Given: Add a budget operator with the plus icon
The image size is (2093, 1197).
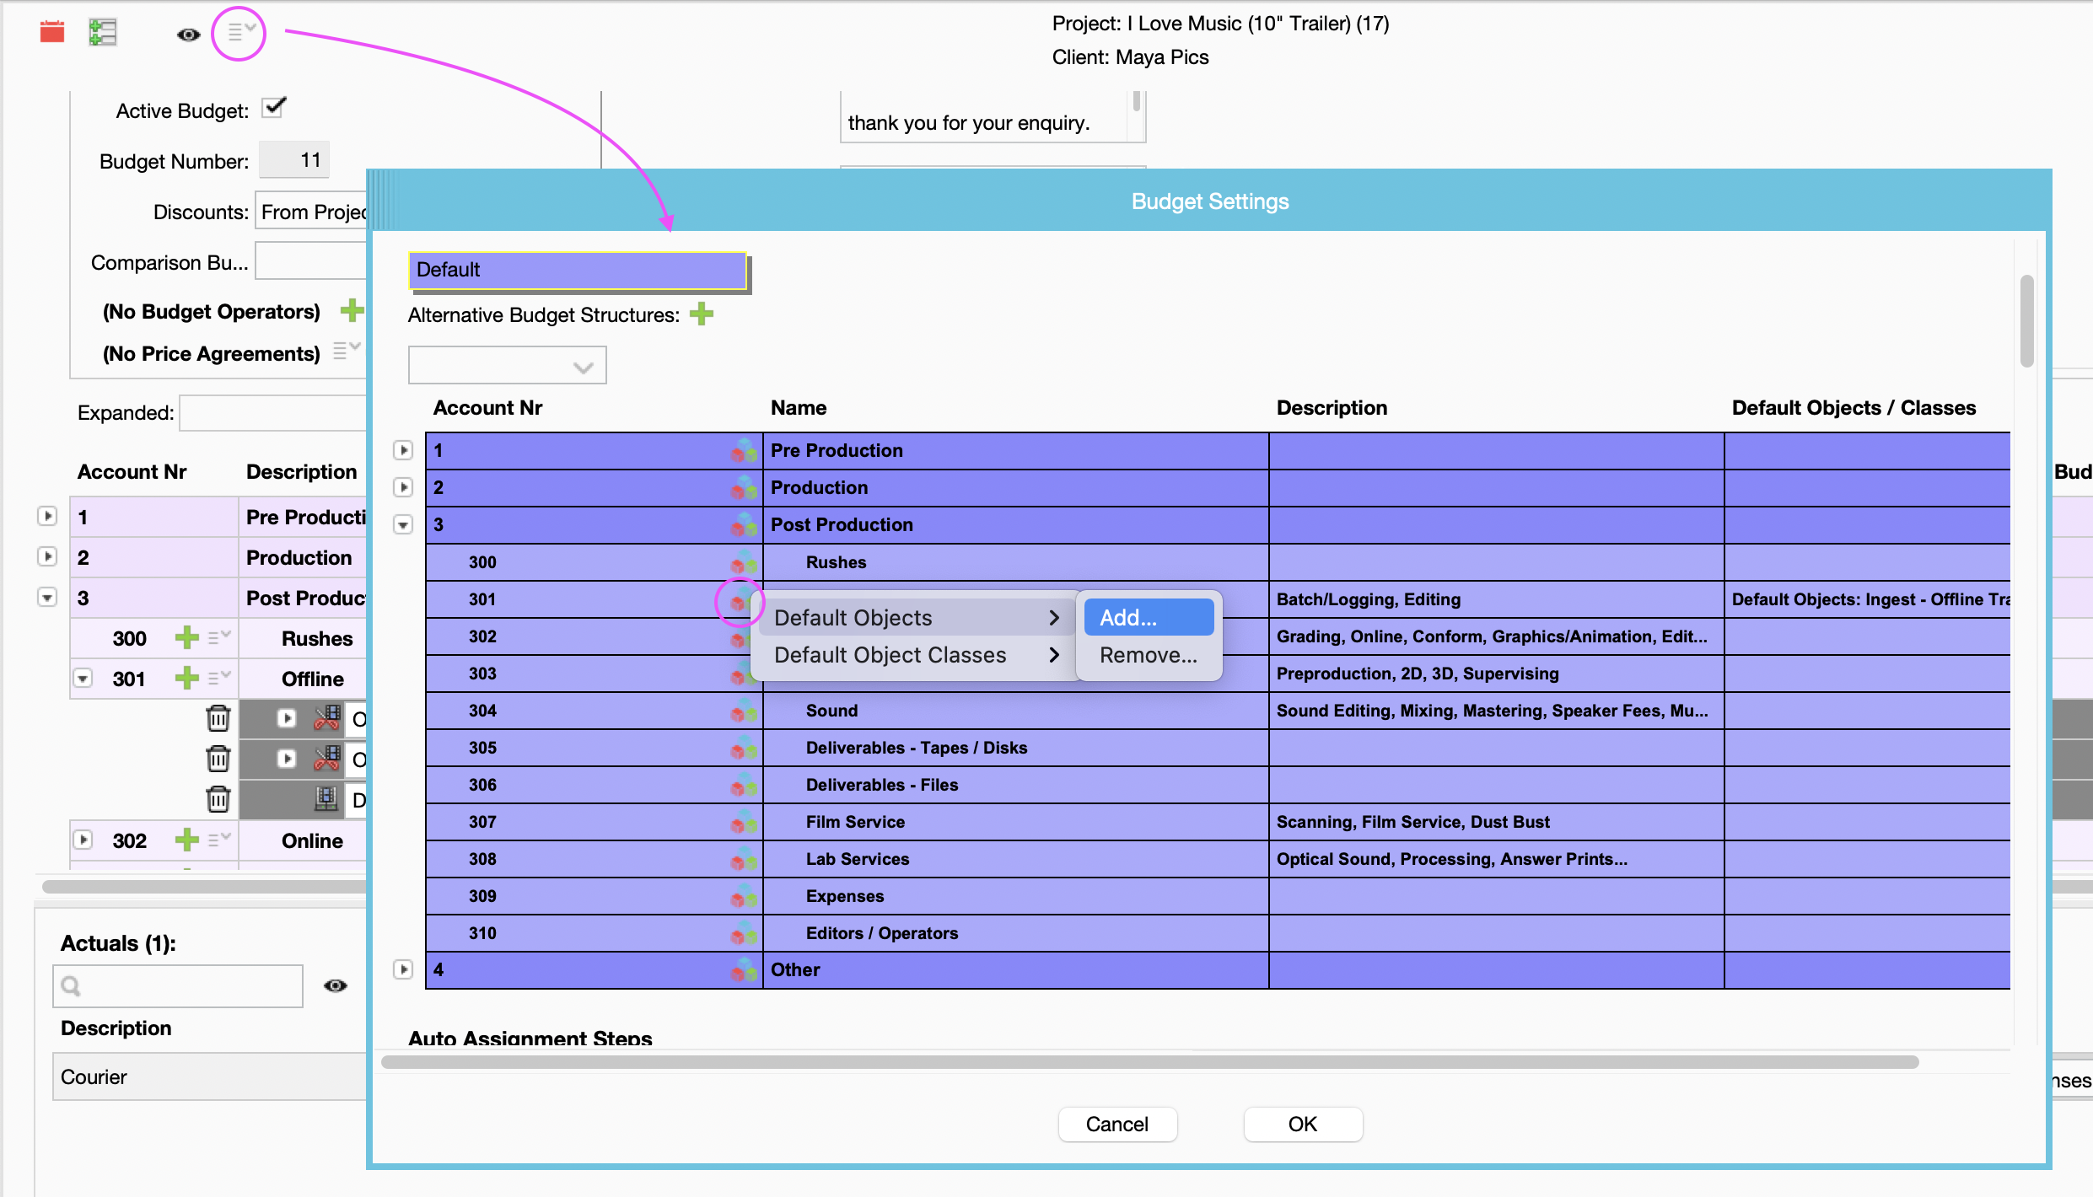Looking at the screenshot, I should coord(352,310).
